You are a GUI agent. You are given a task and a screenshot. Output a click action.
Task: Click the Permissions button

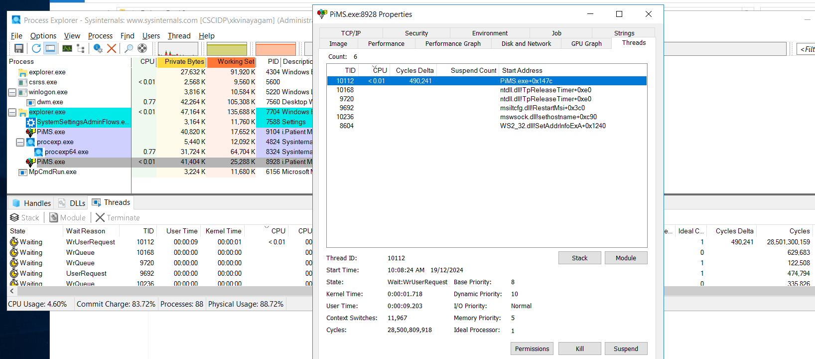[x=532, y=349]
